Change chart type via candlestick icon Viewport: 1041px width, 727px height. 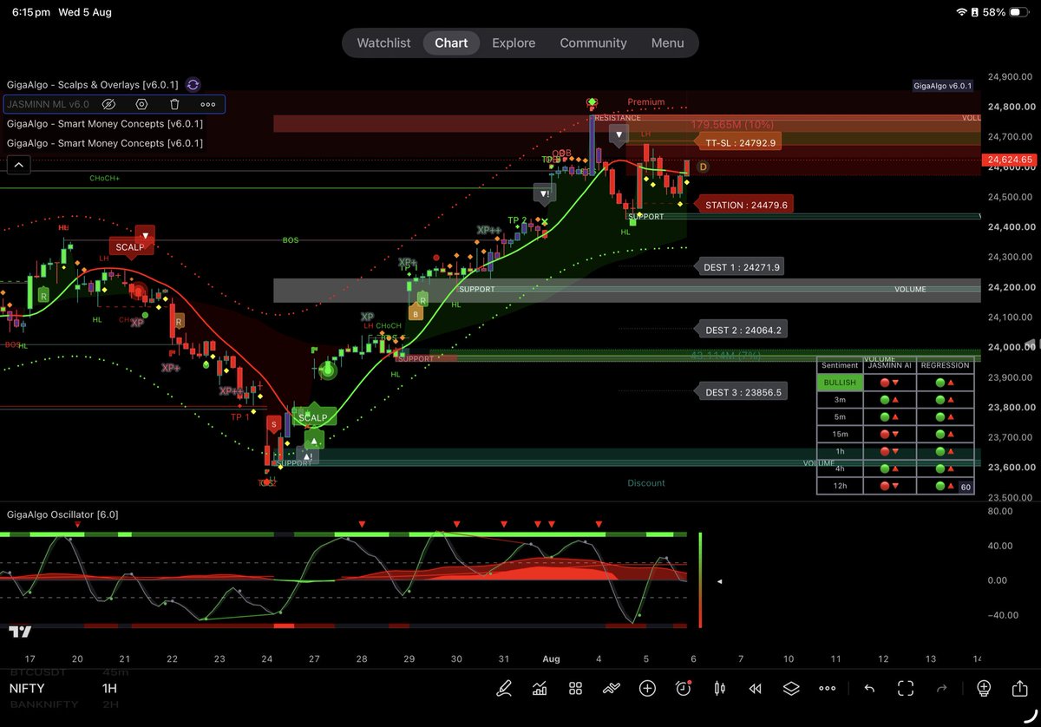tap(719, 689)
